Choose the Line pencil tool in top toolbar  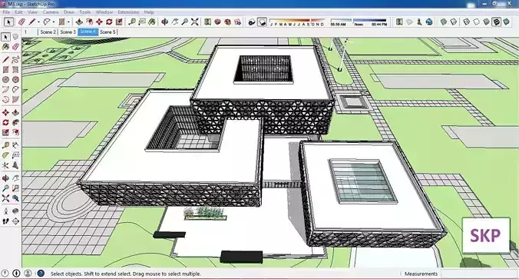(x=31, y=22)
